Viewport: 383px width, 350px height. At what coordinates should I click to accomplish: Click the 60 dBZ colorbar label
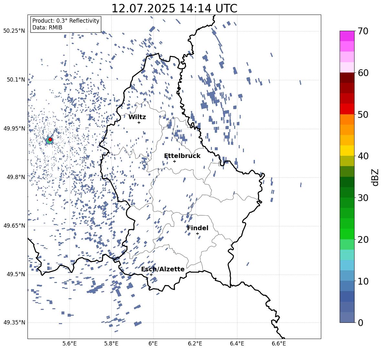coord(363,73)
